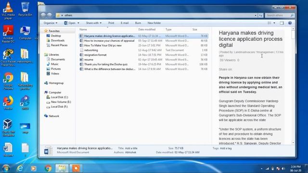
Task: Open the Organize dropdown menu
Action: point(50,23)
